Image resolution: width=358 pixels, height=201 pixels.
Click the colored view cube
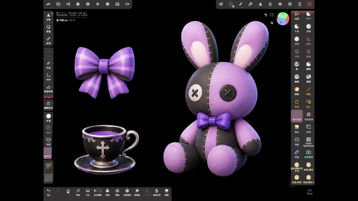pos(283,19)
